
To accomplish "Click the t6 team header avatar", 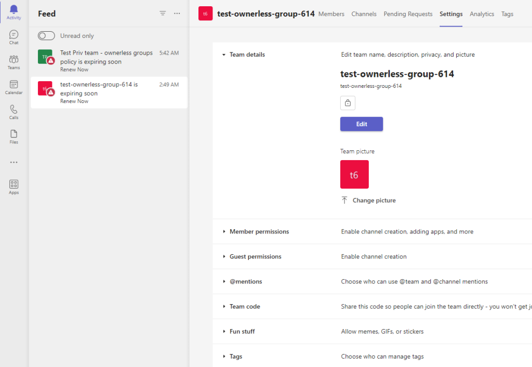I will pos(205,14).
